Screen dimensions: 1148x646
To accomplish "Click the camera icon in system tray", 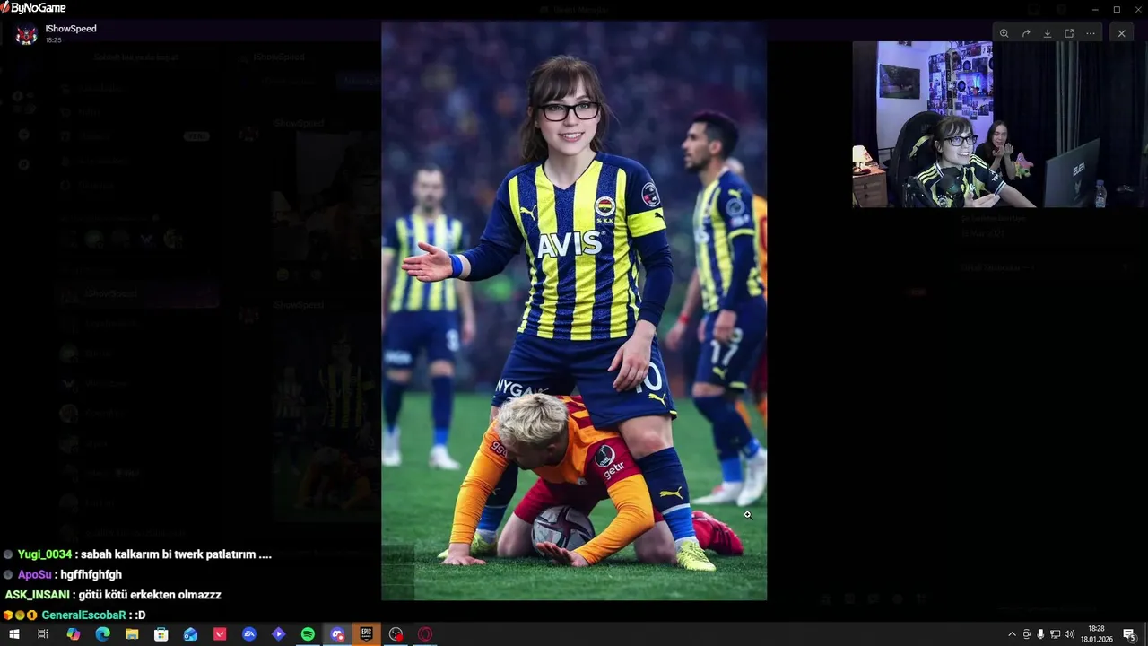I will [x=1027, y=634].
